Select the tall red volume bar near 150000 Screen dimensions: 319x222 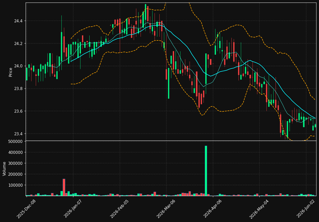(64, 187)
